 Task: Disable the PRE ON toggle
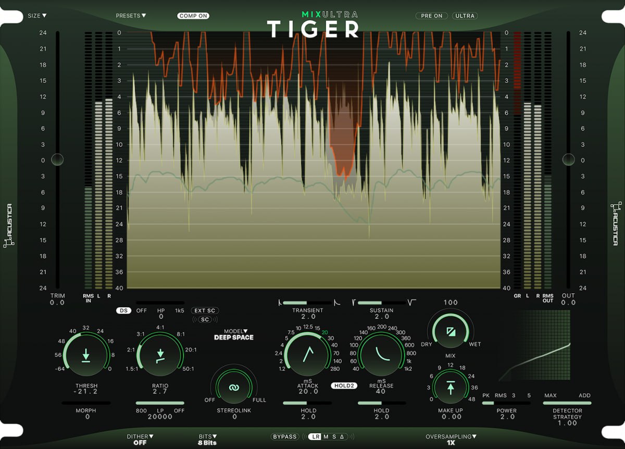point(431,16)
